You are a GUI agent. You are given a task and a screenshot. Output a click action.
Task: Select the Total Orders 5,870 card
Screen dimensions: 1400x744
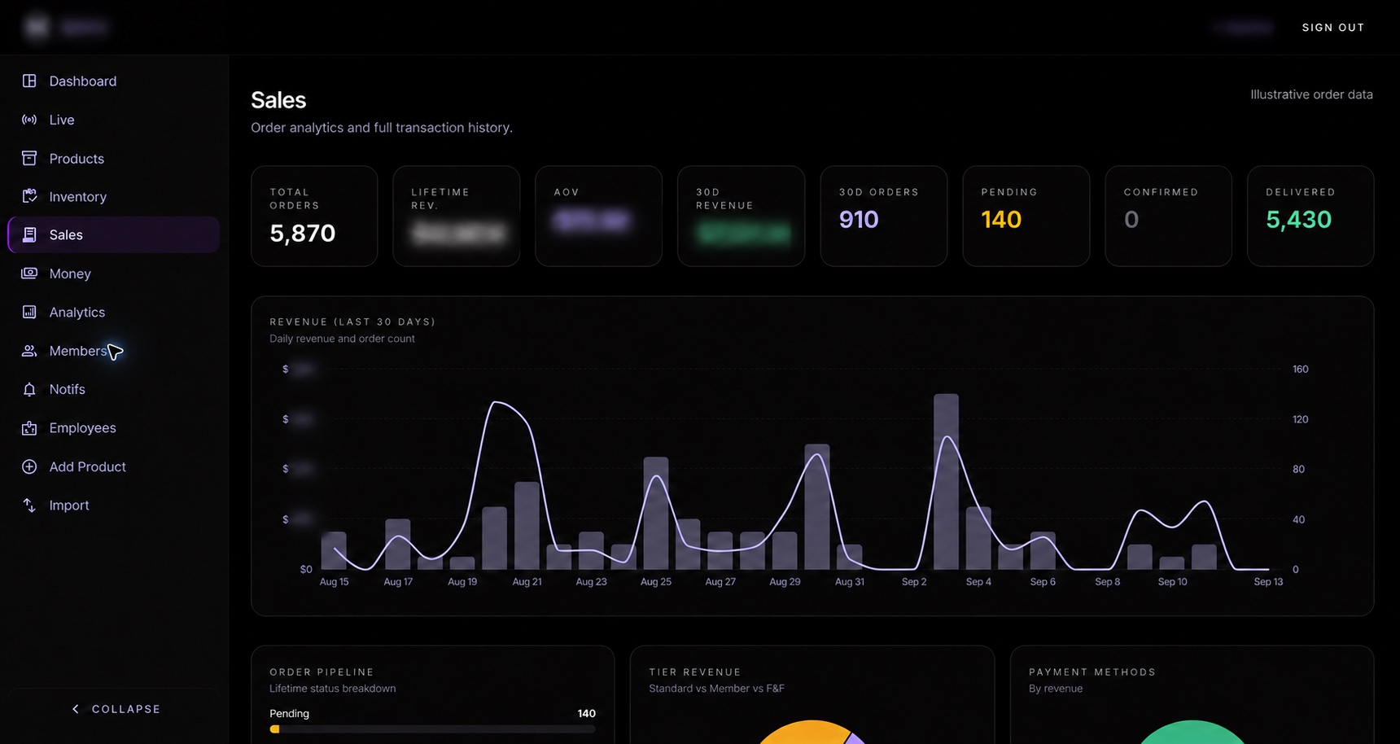pos(314,216)
